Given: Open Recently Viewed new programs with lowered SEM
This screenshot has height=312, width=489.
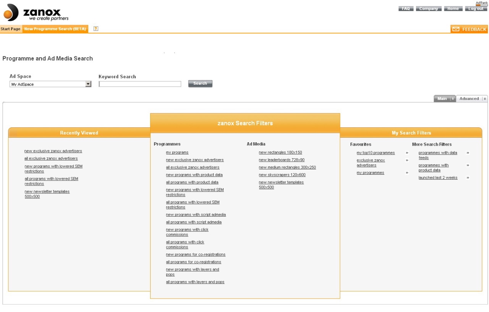Looking at the screenshot, I should tap(53, 169).
